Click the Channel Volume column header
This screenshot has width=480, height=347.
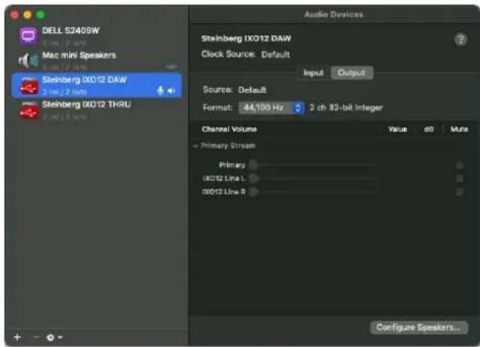[x=229, y=129]
